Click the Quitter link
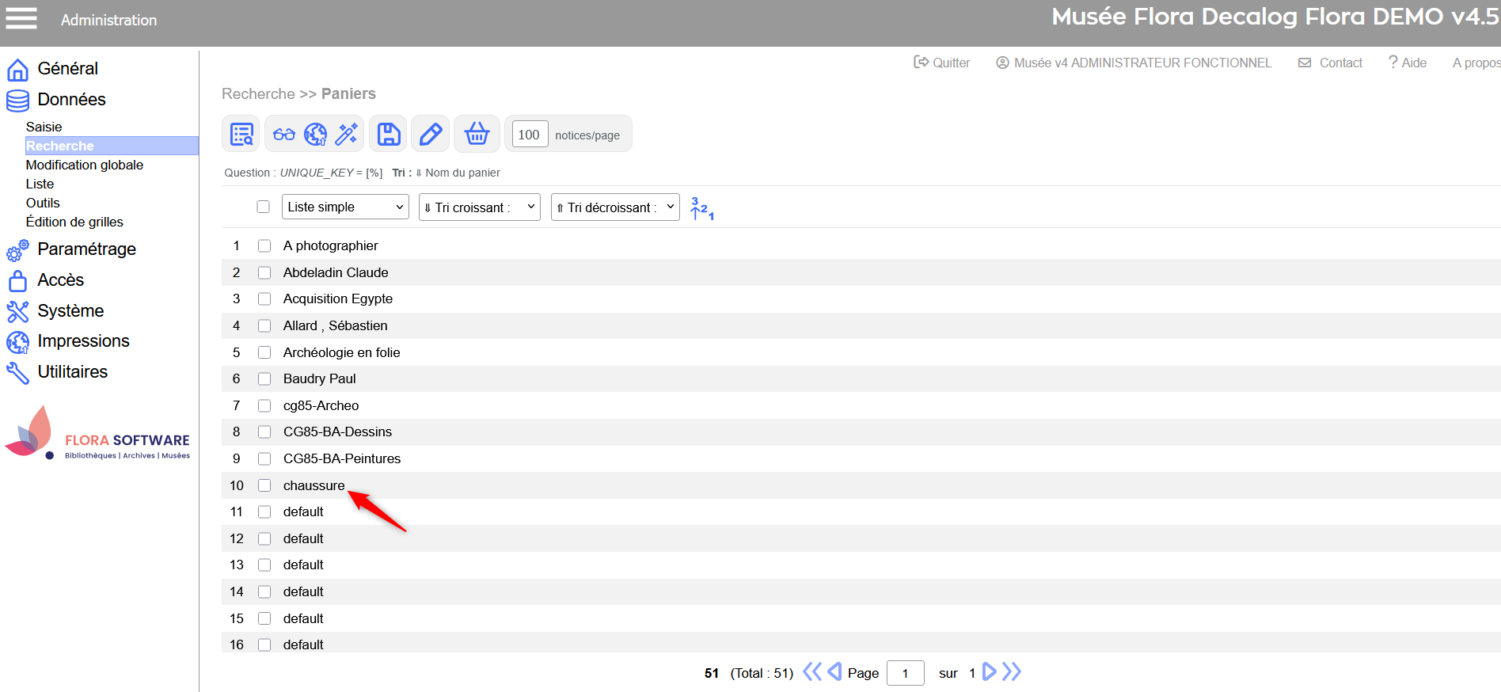 tap(942, 63)
